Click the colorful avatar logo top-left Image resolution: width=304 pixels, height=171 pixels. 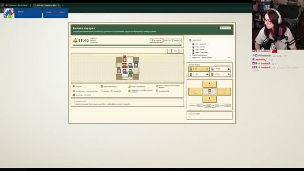9,13
